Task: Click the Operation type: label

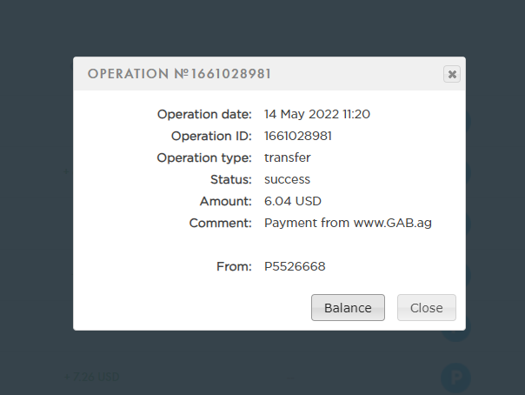Action: (x=204, y=157)
